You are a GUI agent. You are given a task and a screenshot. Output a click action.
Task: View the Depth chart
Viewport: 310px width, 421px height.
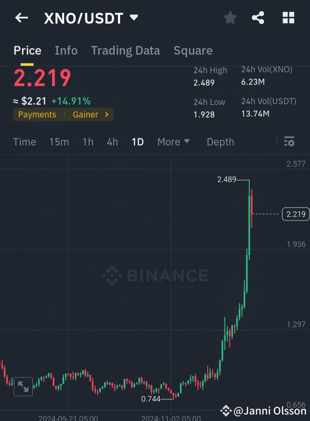coord(220,142)
